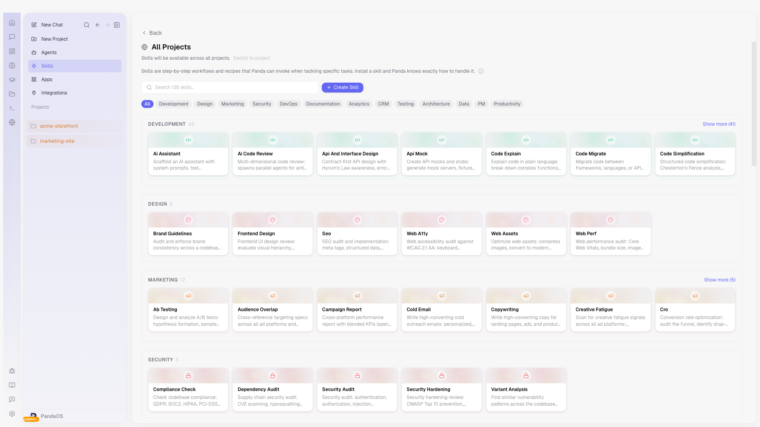Image resolution: width=760 pixels, height=427 pixels.
Task: Click the feedback message icon
Action: [12, 399]
